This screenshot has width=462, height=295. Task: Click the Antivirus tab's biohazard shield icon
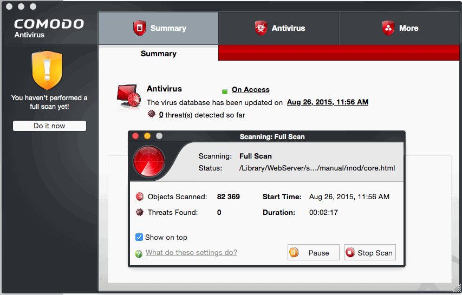coord(261,28)
